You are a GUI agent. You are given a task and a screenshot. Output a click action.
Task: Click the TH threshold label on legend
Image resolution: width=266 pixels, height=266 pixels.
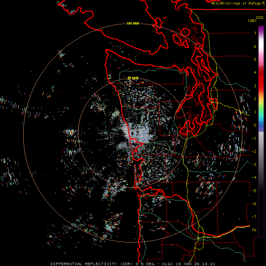[254, 230]
